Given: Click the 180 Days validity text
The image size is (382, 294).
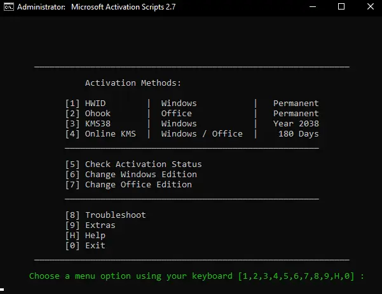Looking at the screenshot, I should pos(299,134).
